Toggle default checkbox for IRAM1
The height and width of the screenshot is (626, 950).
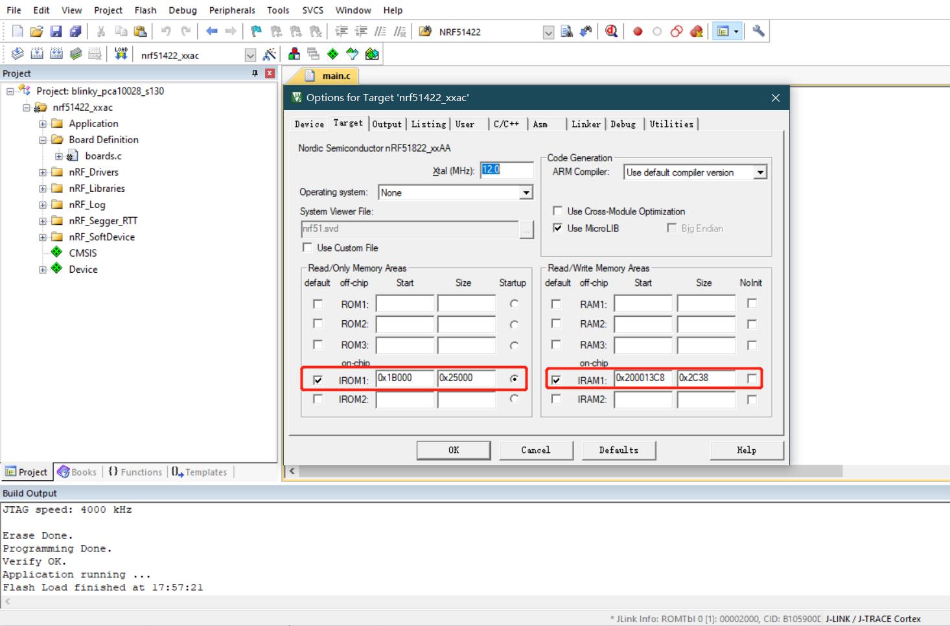click(556, 380)
